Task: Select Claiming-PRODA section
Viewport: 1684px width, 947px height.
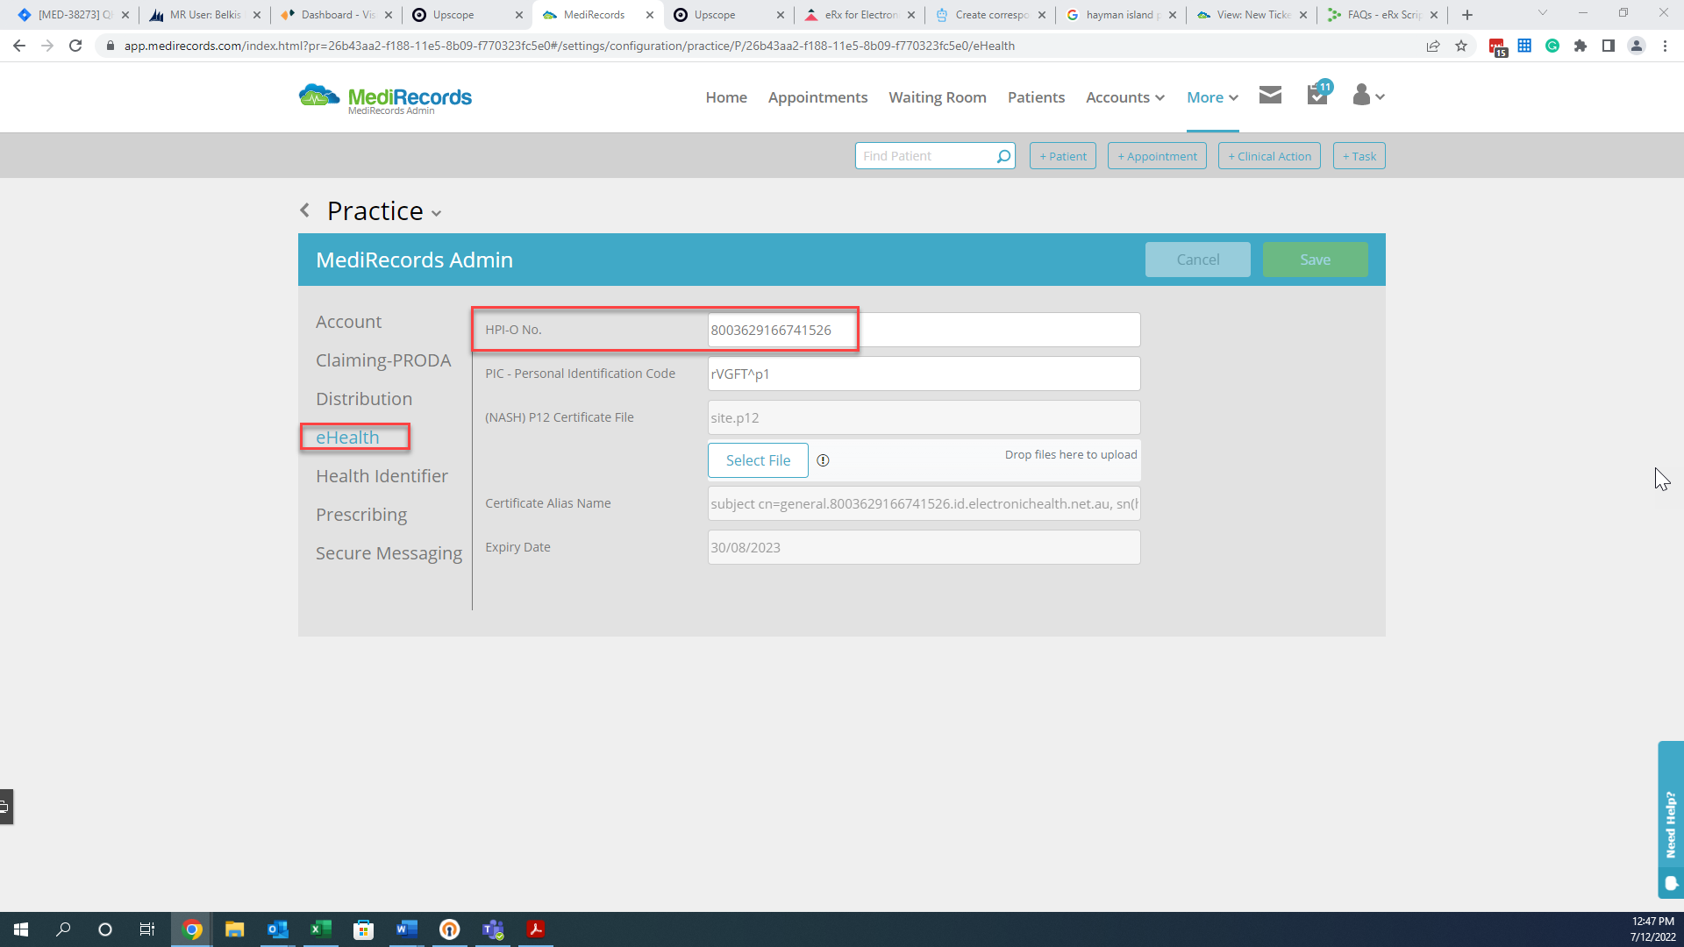Action: (x=383, y=360)
